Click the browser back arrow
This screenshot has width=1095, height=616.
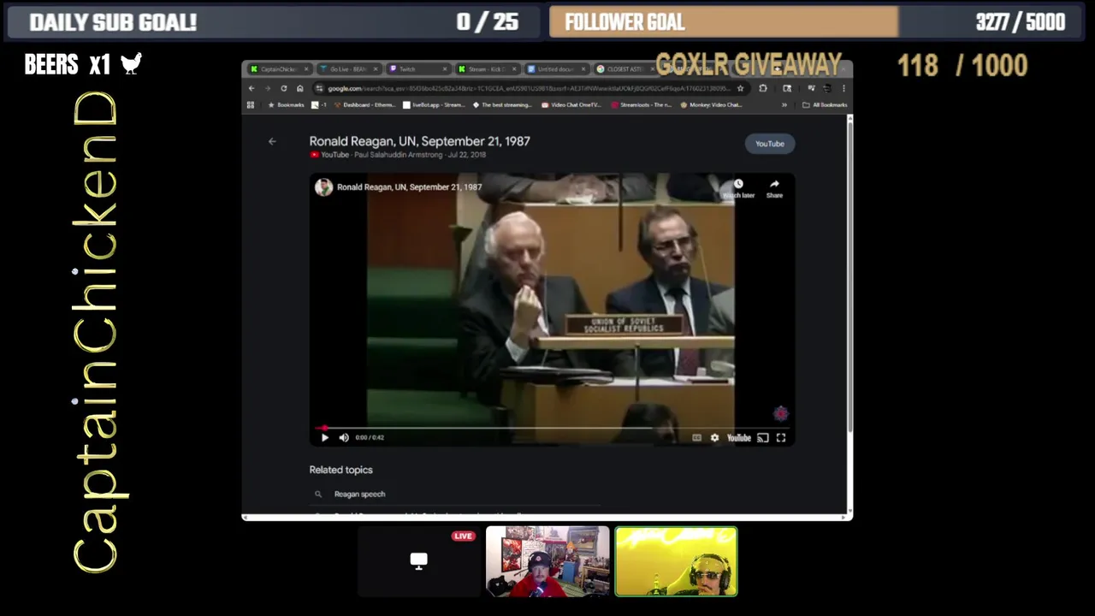(x=252, y=88)
